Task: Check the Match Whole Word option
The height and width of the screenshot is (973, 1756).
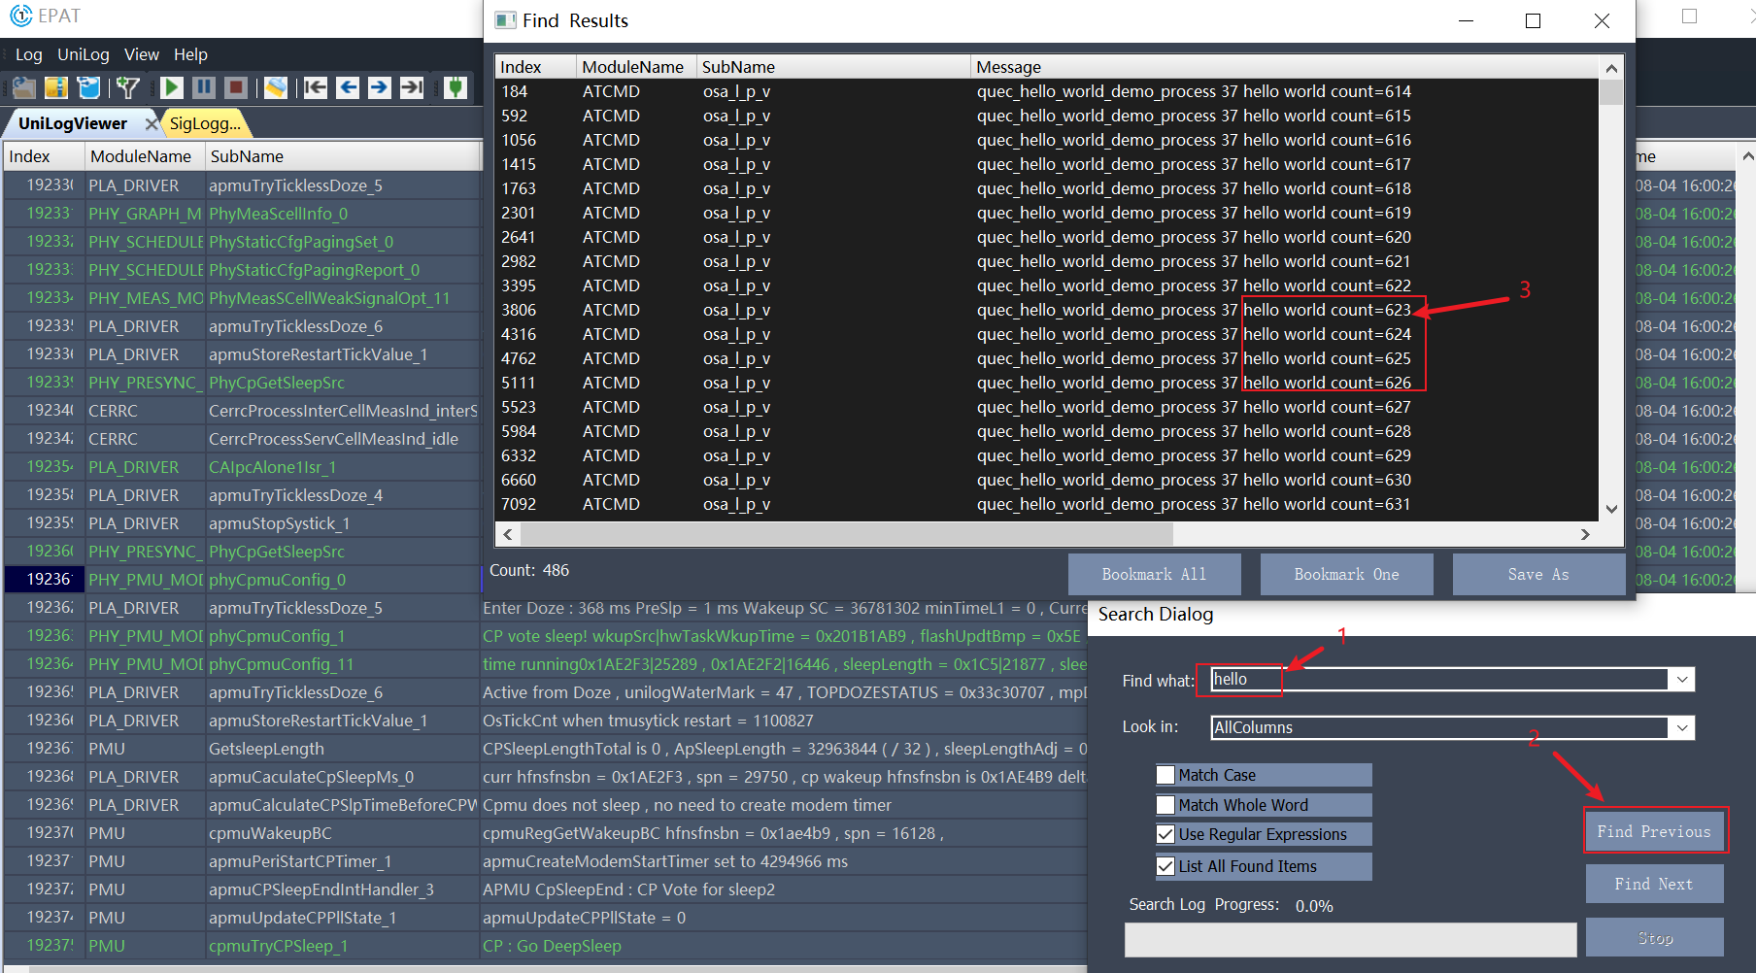Action: [1165, 805]
